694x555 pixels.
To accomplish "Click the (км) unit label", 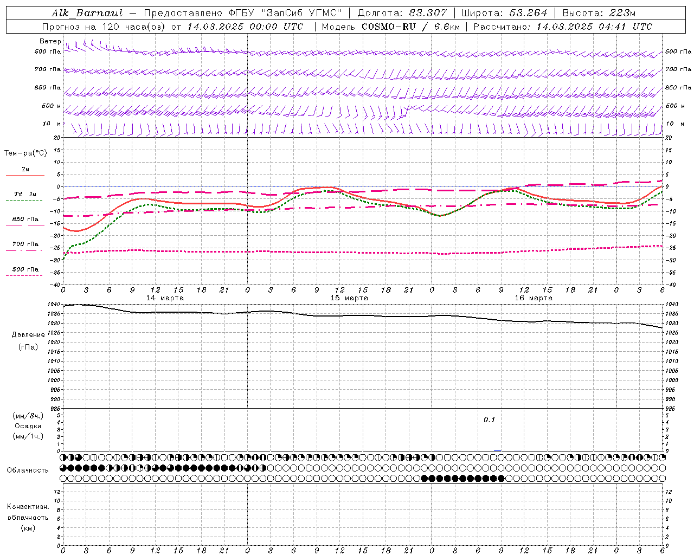I will (28, 528).
